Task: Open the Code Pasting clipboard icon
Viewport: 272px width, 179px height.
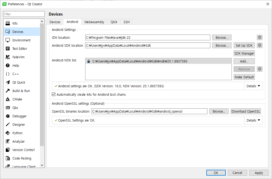Action: (8, 158)
